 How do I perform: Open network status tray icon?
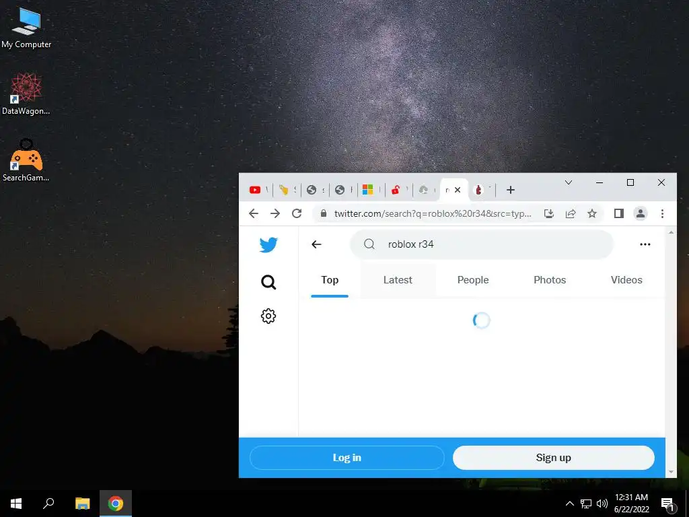point(586,504)
